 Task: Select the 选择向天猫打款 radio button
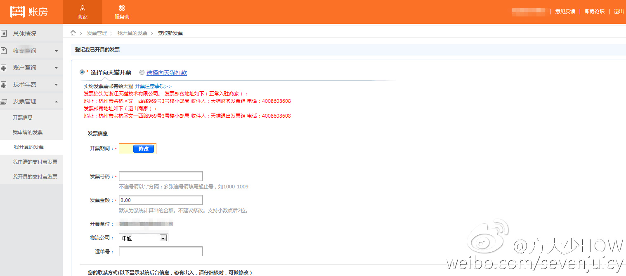click(142, 72)
